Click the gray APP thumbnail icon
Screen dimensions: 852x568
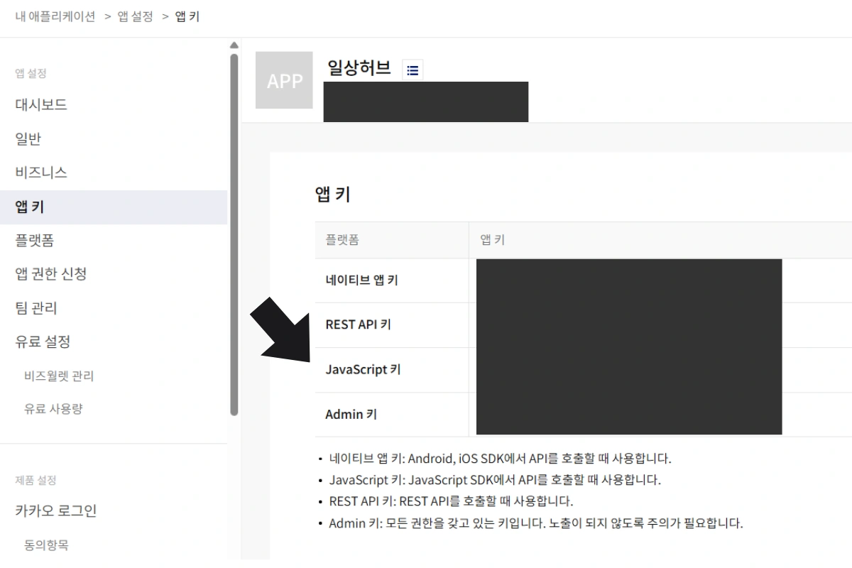pyautogui.click(x=284, y=80)
